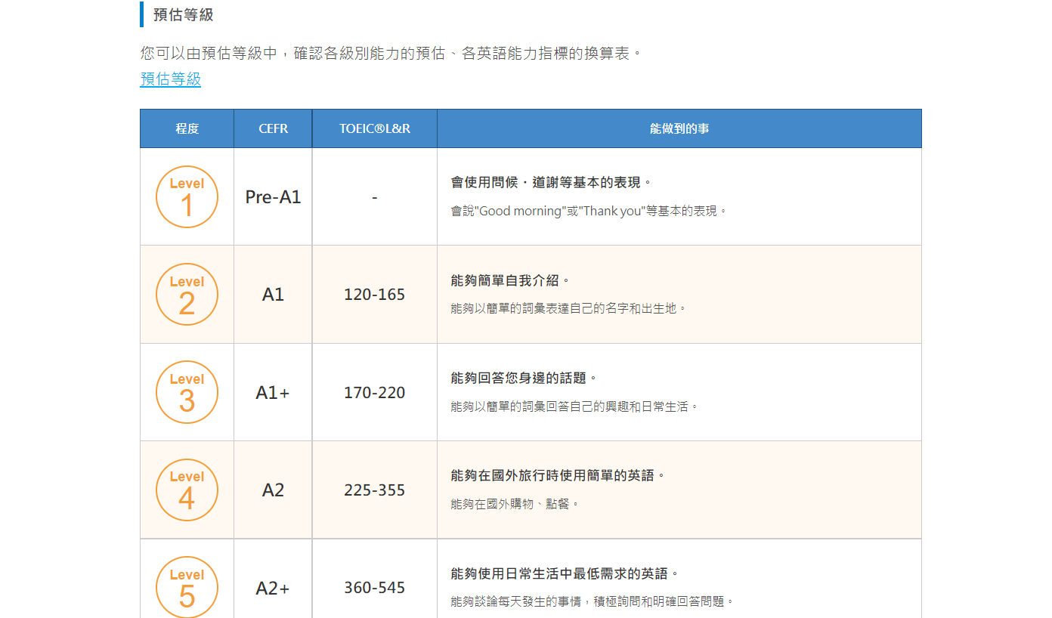Click the text 會使用問候・道謝等基本的表現
1052x618 pixels.
551,183
